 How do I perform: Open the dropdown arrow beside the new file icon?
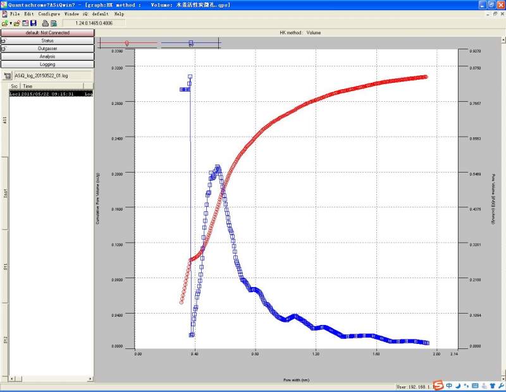[x=11, y=23]
